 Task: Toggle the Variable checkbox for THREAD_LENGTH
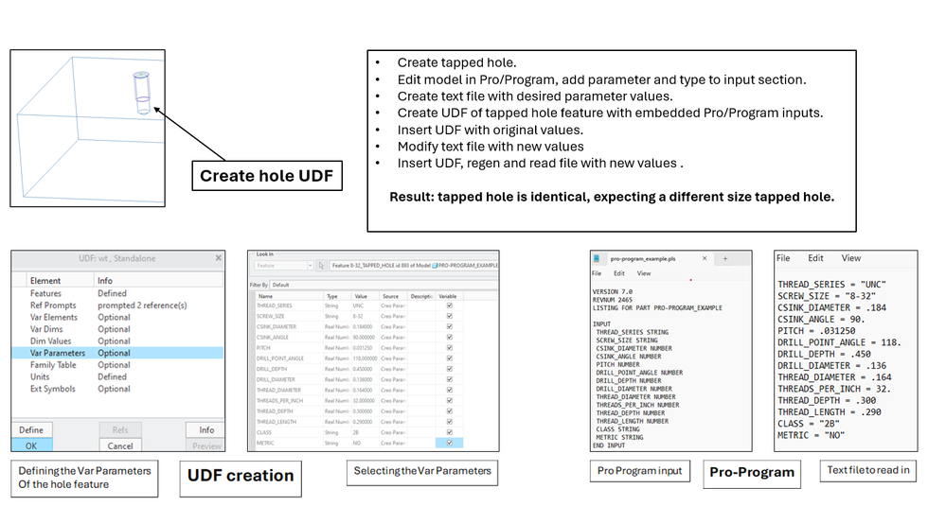(x=449, y=422)
